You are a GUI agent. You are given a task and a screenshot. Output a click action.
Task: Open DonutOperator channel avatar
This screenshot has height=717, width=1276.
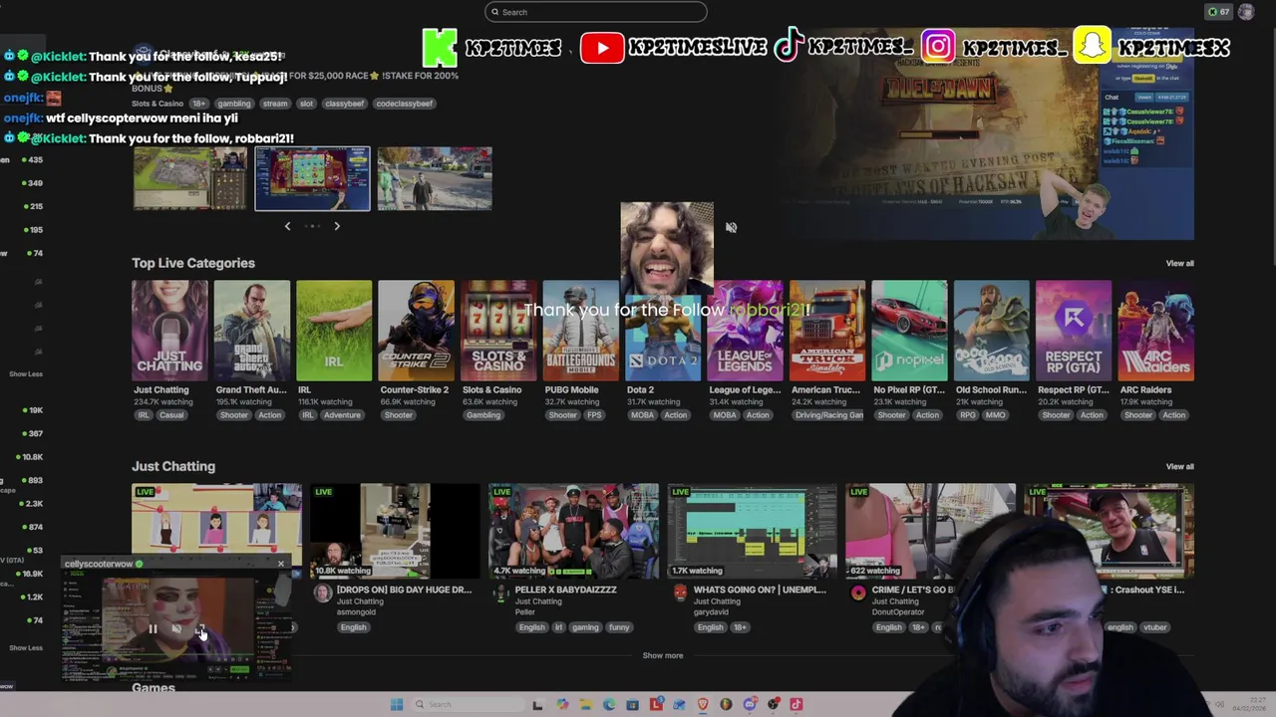pos(857,594)
